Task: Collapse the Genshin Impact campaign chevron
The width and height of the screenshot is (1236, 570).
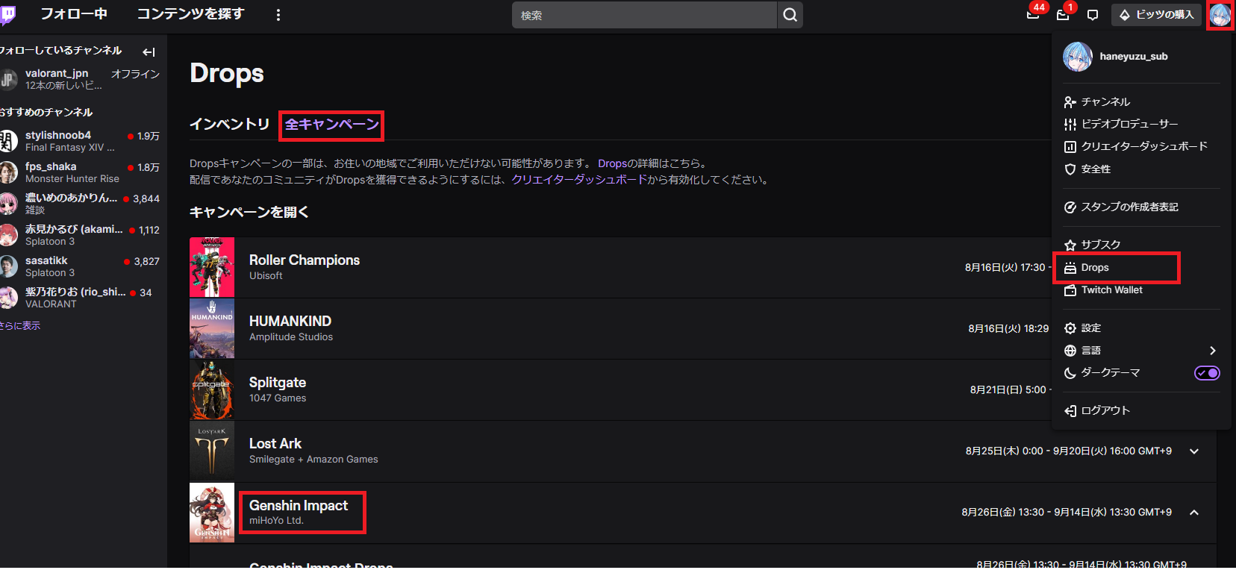Action: pyautogui.click(x=1194, y=513)
